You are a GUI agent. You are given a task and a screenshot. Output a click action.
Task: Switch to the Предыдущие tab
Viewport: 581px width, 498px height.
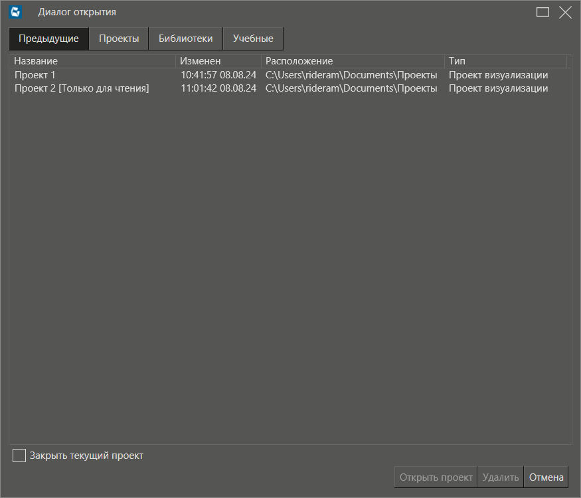click(x=48, y=39)
